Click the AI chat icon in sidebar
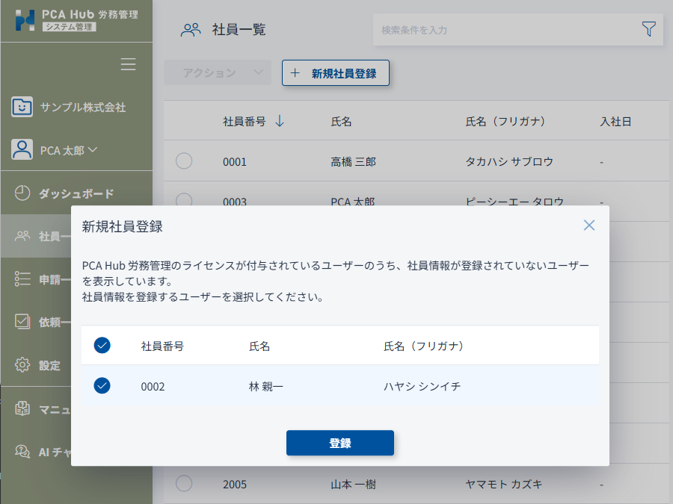This screenshot has height=504, width=673. [22, 452]
